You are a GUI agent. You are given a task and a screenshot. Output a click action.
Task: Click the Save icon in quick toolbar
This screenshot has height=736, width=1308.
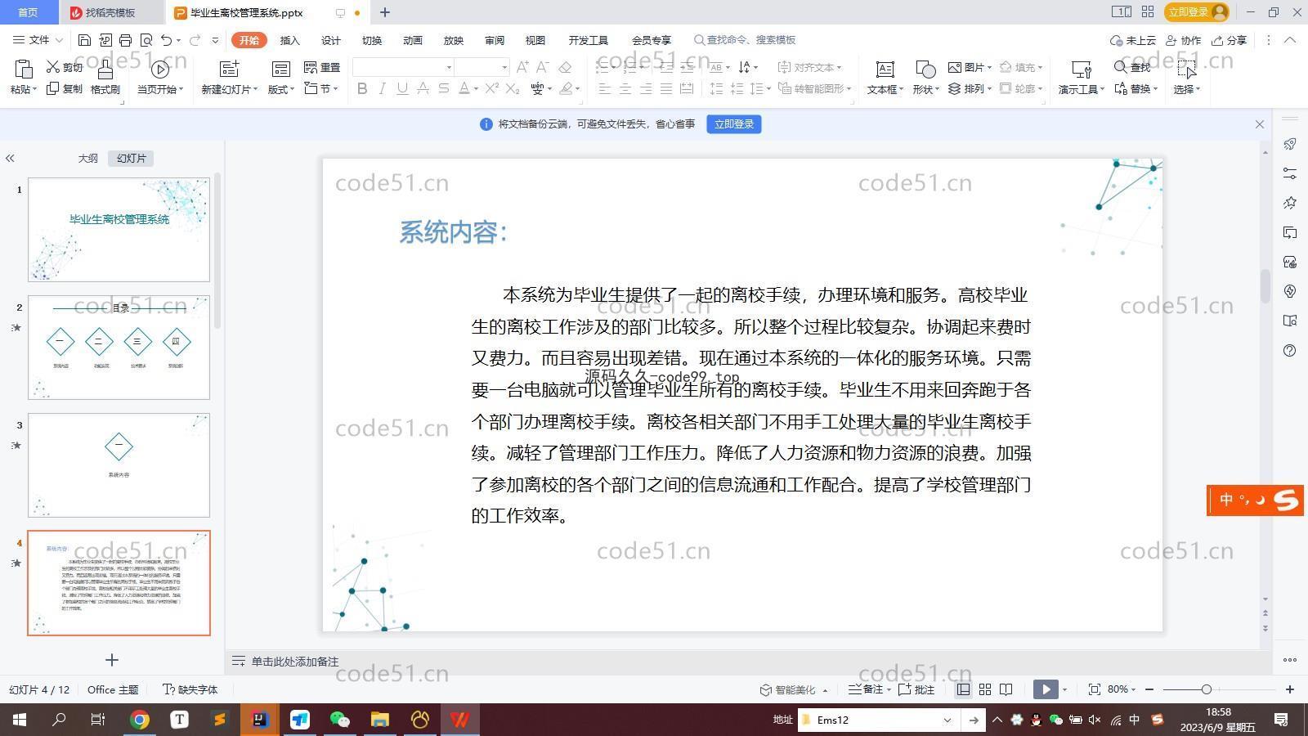[84, 40]
